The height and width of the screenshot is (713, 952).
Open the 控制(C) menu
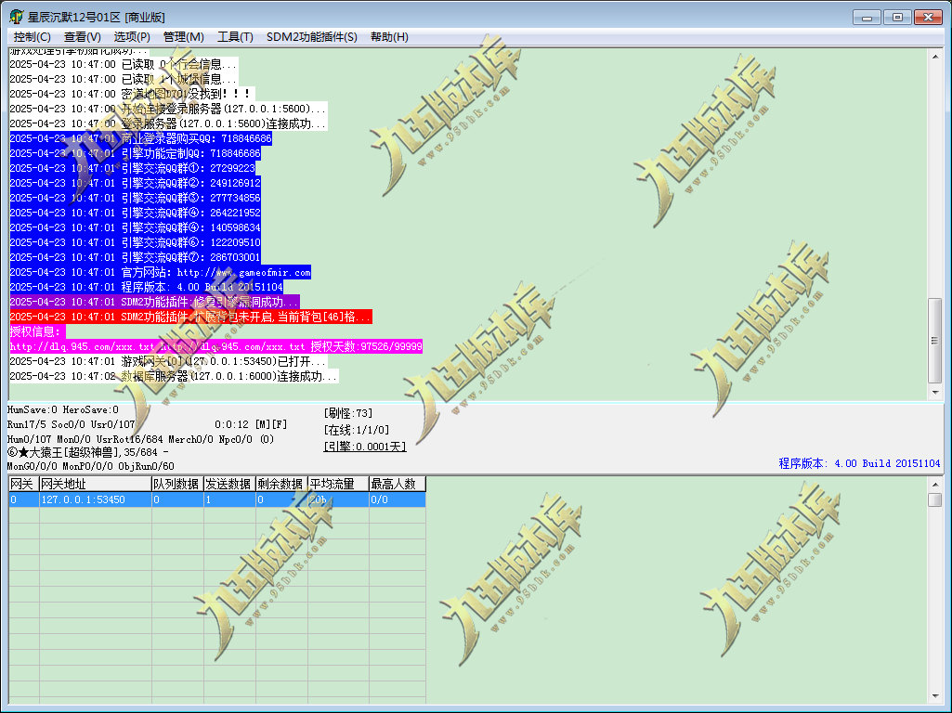[x=33, y=37]
